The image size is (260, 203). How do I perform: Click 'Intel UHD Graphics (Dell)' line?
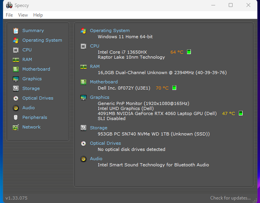point(126,108)
